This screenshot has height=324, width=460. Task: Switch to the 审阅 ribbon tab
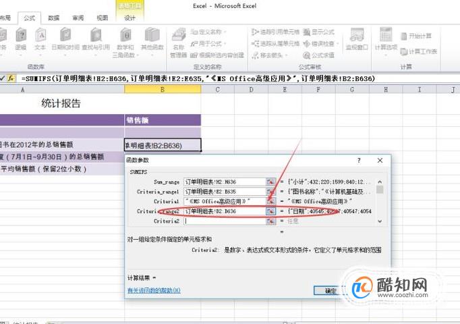click(x=78, y=18)
